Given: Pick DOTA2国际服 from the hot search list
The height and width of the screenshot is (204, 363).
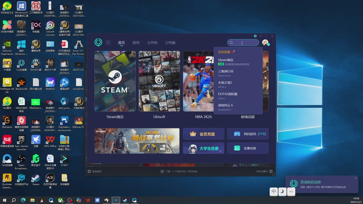Looking at the screenshot, I should (x=238, y=96).
